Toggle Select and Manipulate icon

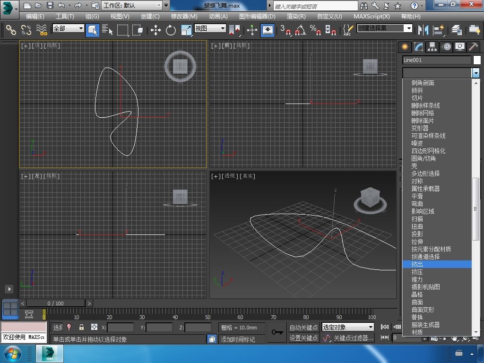(x=252, y=30)
